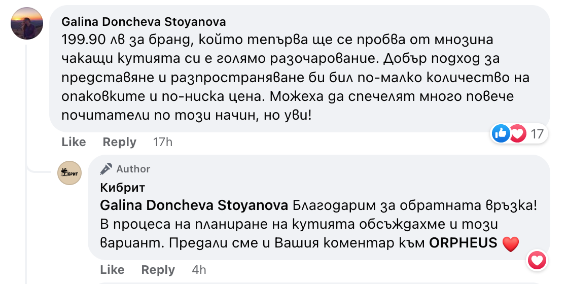This screenshot has width=567, height=284.
Task: Open the 4h timestamp link
Action: coord(199,269)
